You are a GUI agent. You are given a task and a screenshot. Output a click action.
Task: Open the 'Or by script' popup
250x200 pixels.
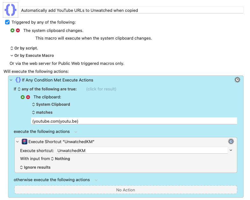24,48
